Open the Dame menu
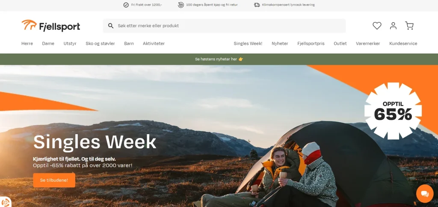The height and width of the screenshot is (207, 438). pos(48,43)
